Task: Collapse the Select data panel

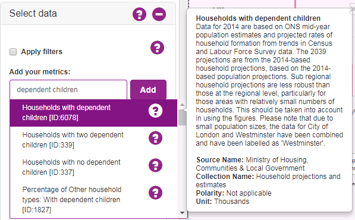Action: pos(159,14)
